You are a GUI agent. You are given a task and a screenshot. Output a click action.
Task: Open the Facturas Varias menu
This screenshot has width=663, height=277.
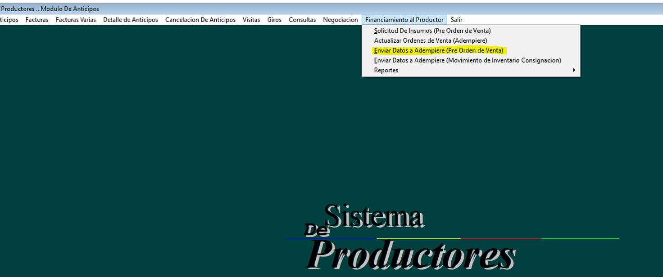coord(76,20)
